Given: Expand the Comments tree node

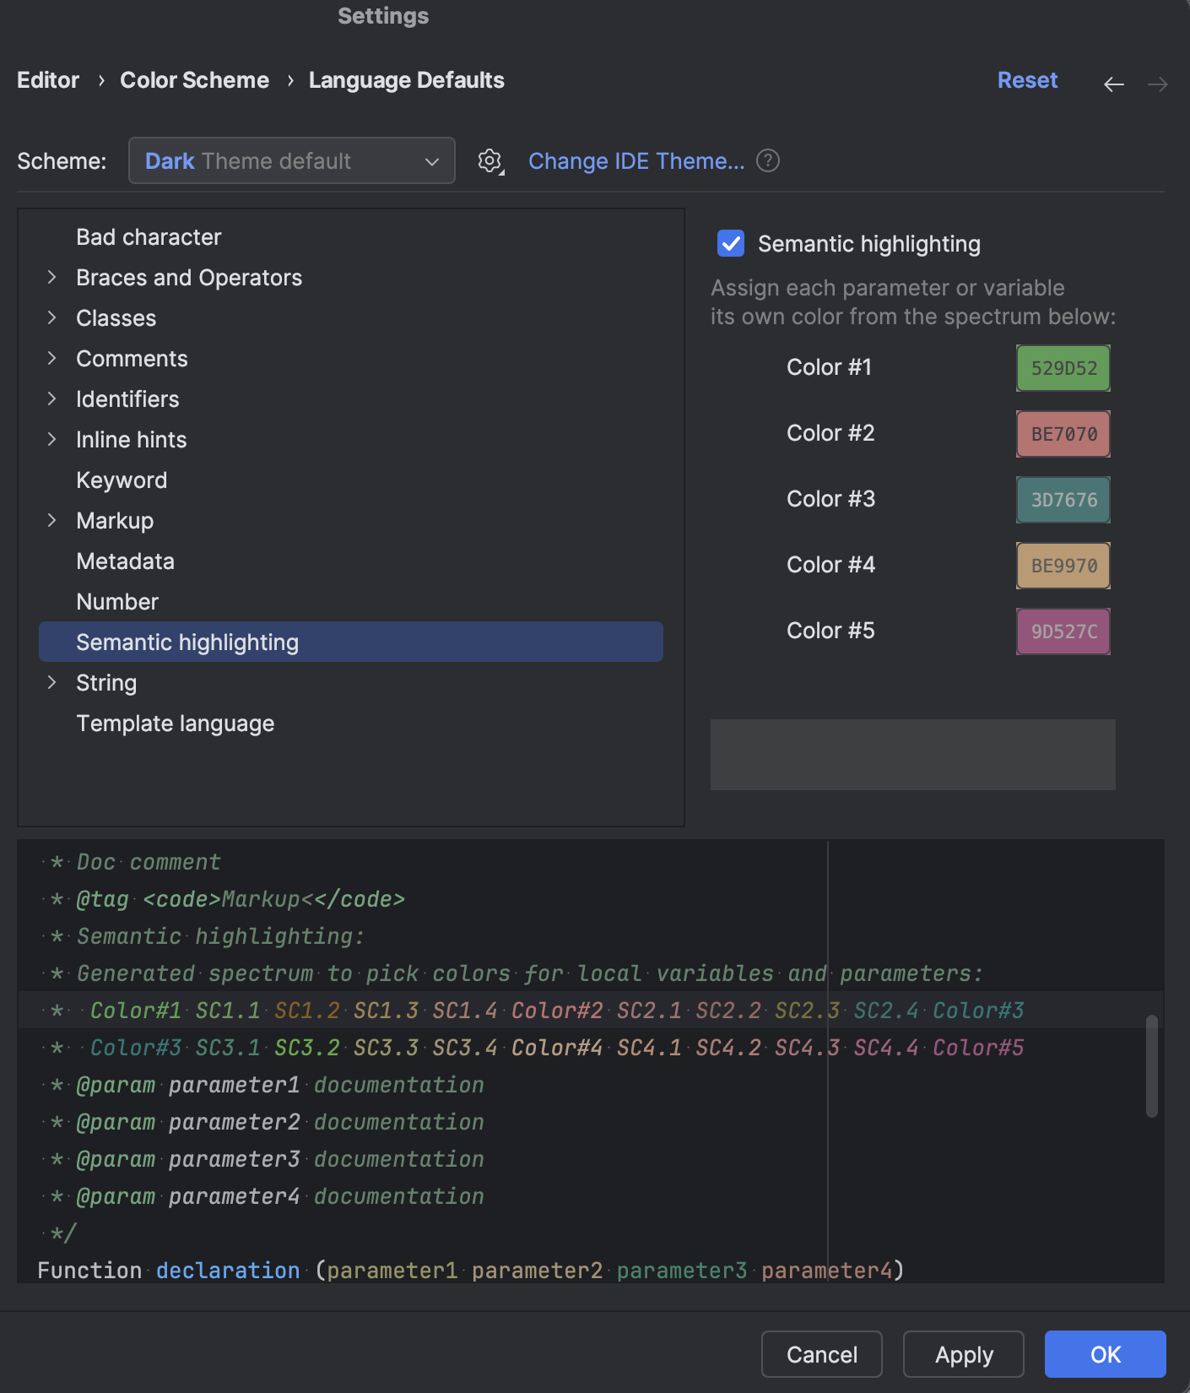Looking at the screenshot, I should 52,359.
